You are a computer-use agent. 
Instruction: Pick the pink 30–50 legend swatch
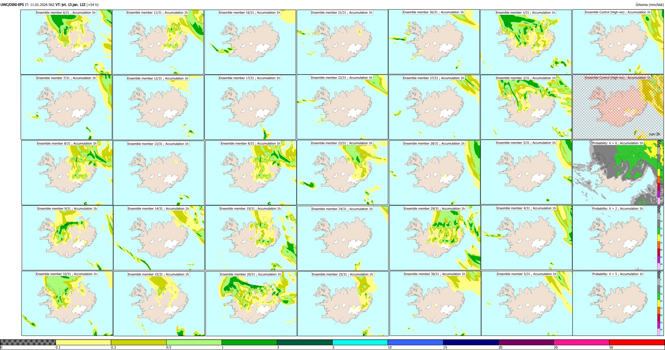point(581,342)
